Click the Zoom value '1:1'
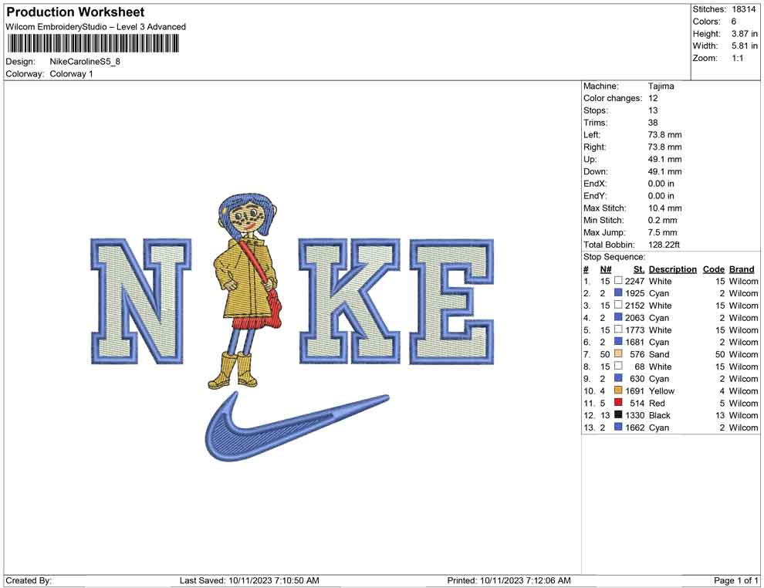Screen dimensions: 764x588 pyautogui.click(x=738, y=58)
